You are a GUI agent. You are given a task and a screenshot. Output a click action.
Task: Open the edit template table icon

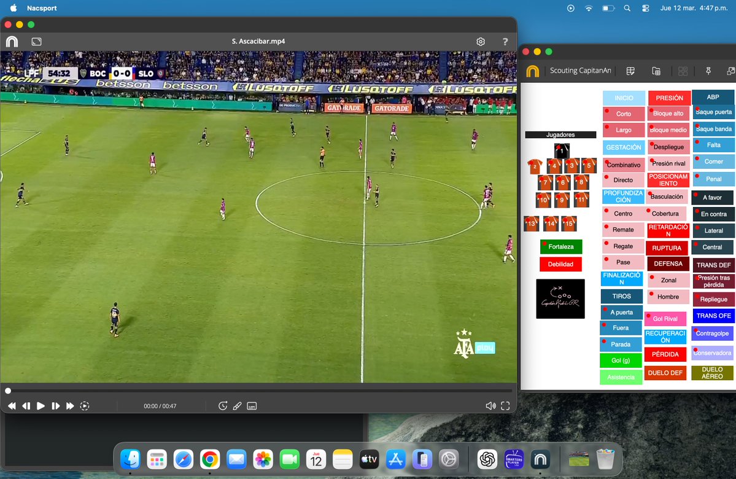point(630,71)
